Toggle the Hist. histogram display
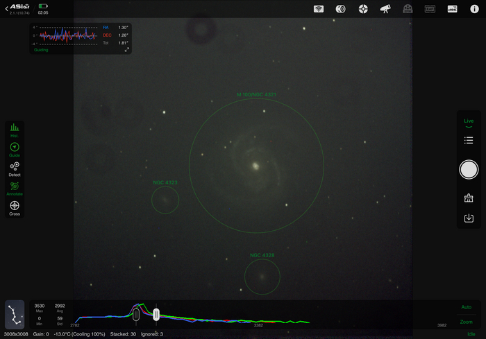486x339 pixels. (x=15, y=130)
